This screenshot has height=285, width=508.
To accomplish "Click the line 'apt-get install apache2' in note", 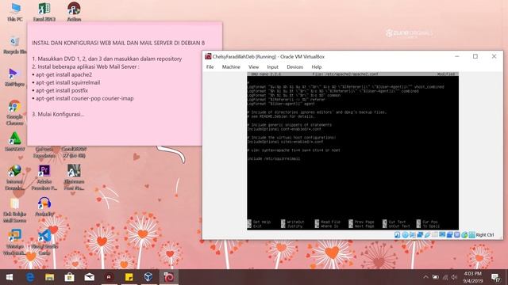I will tap(63, 74).
